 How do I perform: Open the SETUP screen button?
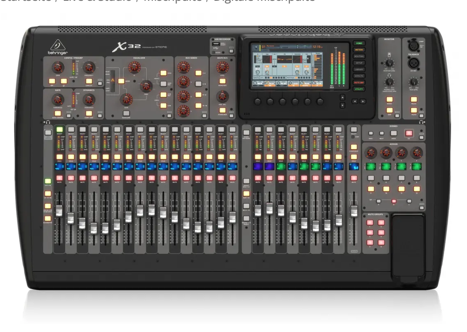[x=359, y=63]
